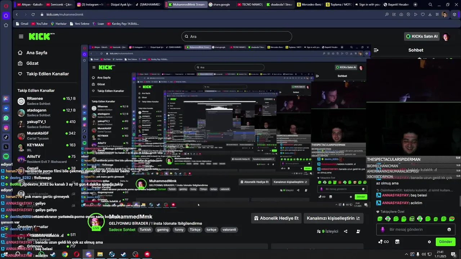This screenshot has height=259, width=461.
Task: Click the Turkish tag
Action: 146,230
